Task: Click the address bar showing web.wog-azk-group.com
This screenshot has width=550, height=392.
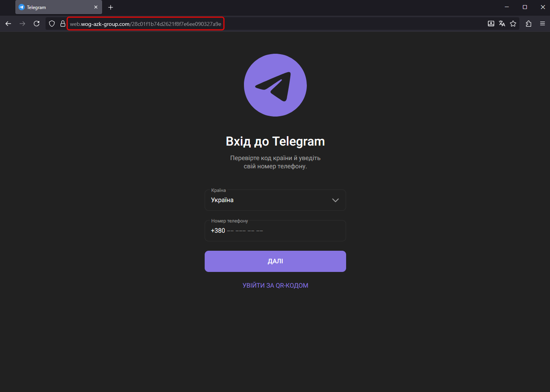Action: [x=145, y=24]
